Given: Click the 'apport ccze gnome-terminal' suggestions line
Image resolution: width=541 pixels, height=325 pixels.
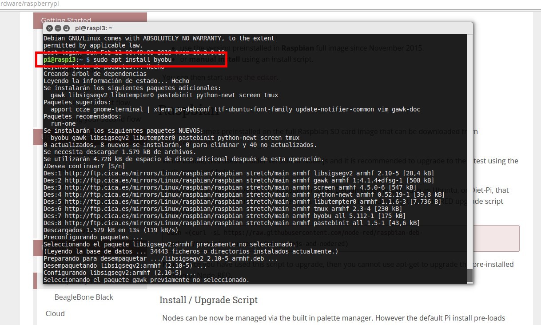Looking at the screenshot, I should pos(235,109).
